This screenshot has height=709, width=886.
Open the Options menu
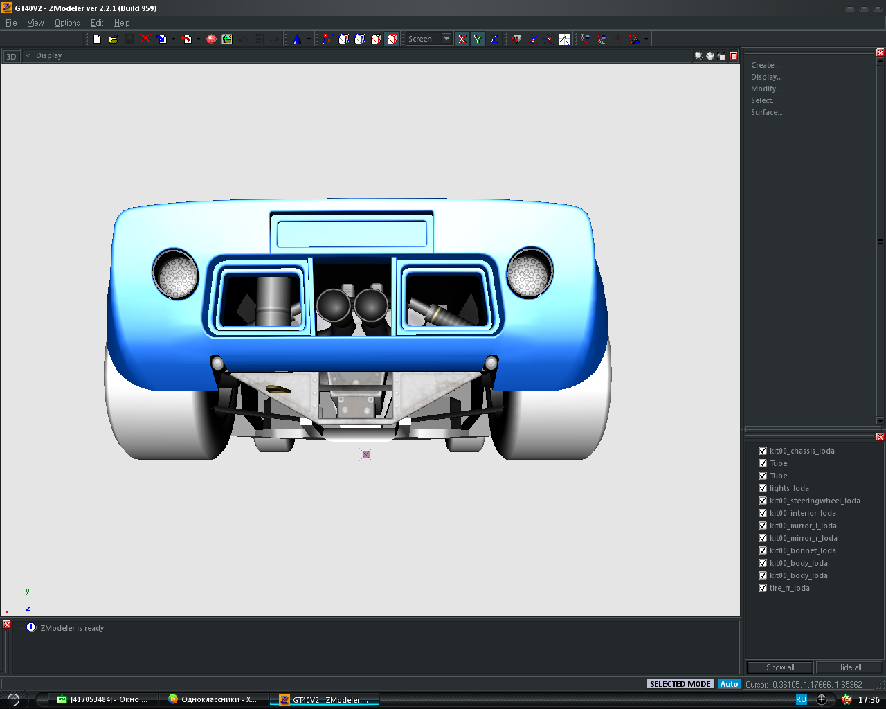pos(67,23)
